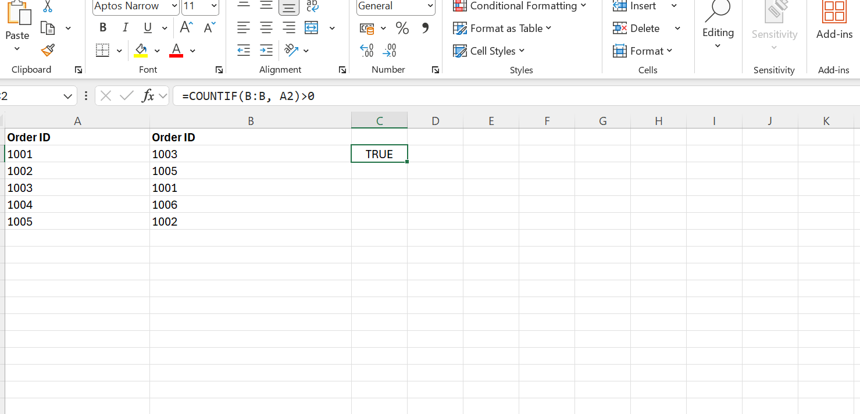Expand the Conditional Formatting menu

click(x=520, y=6)
